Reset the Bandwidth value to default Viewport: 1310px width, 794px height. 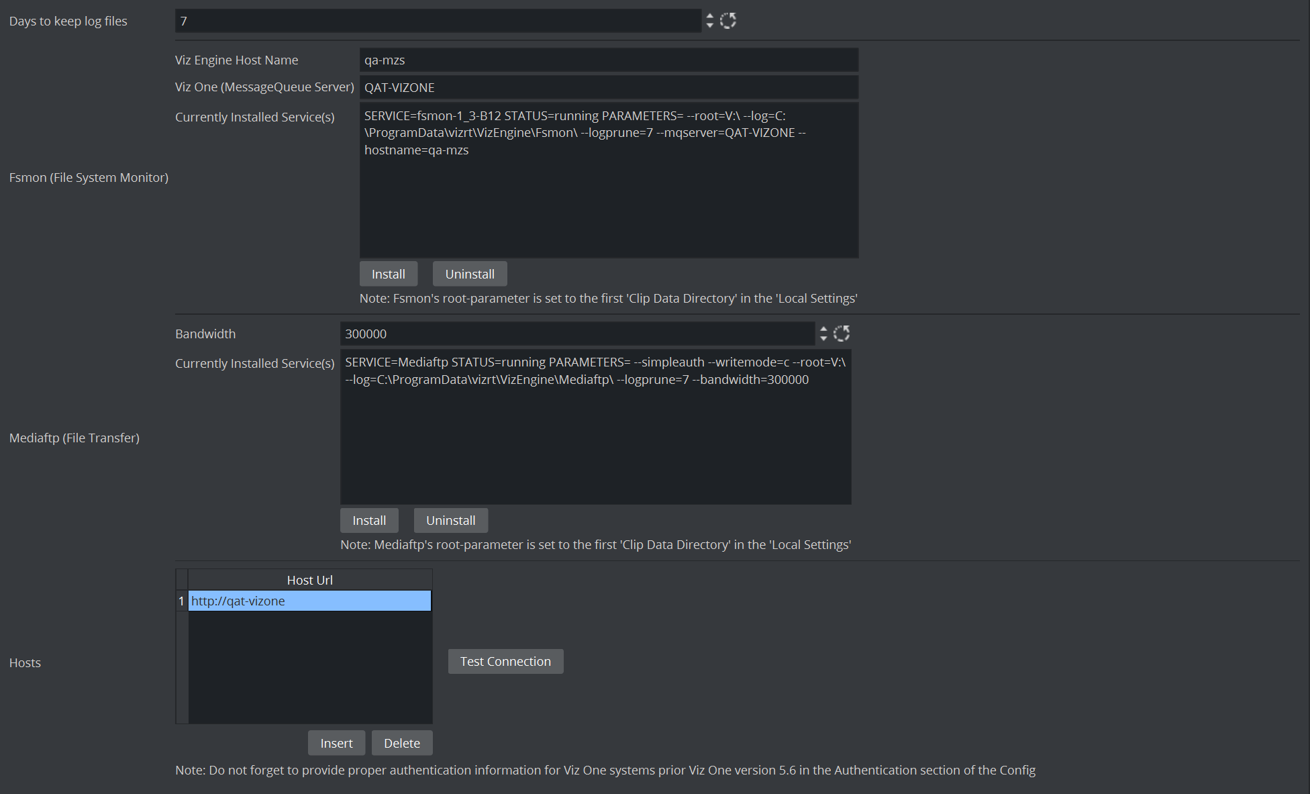click(842, 334)
